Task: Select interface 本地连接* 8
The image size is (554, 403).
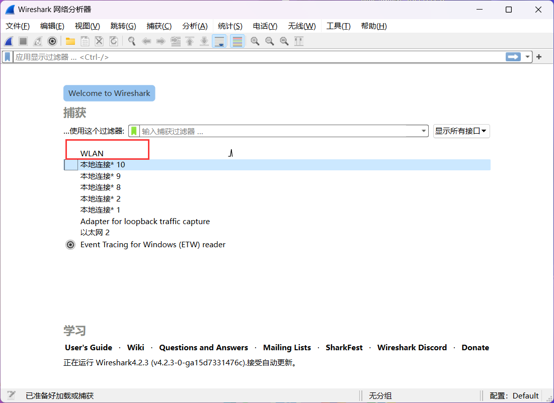Action: pyautogui.click(x=277, y=187)
